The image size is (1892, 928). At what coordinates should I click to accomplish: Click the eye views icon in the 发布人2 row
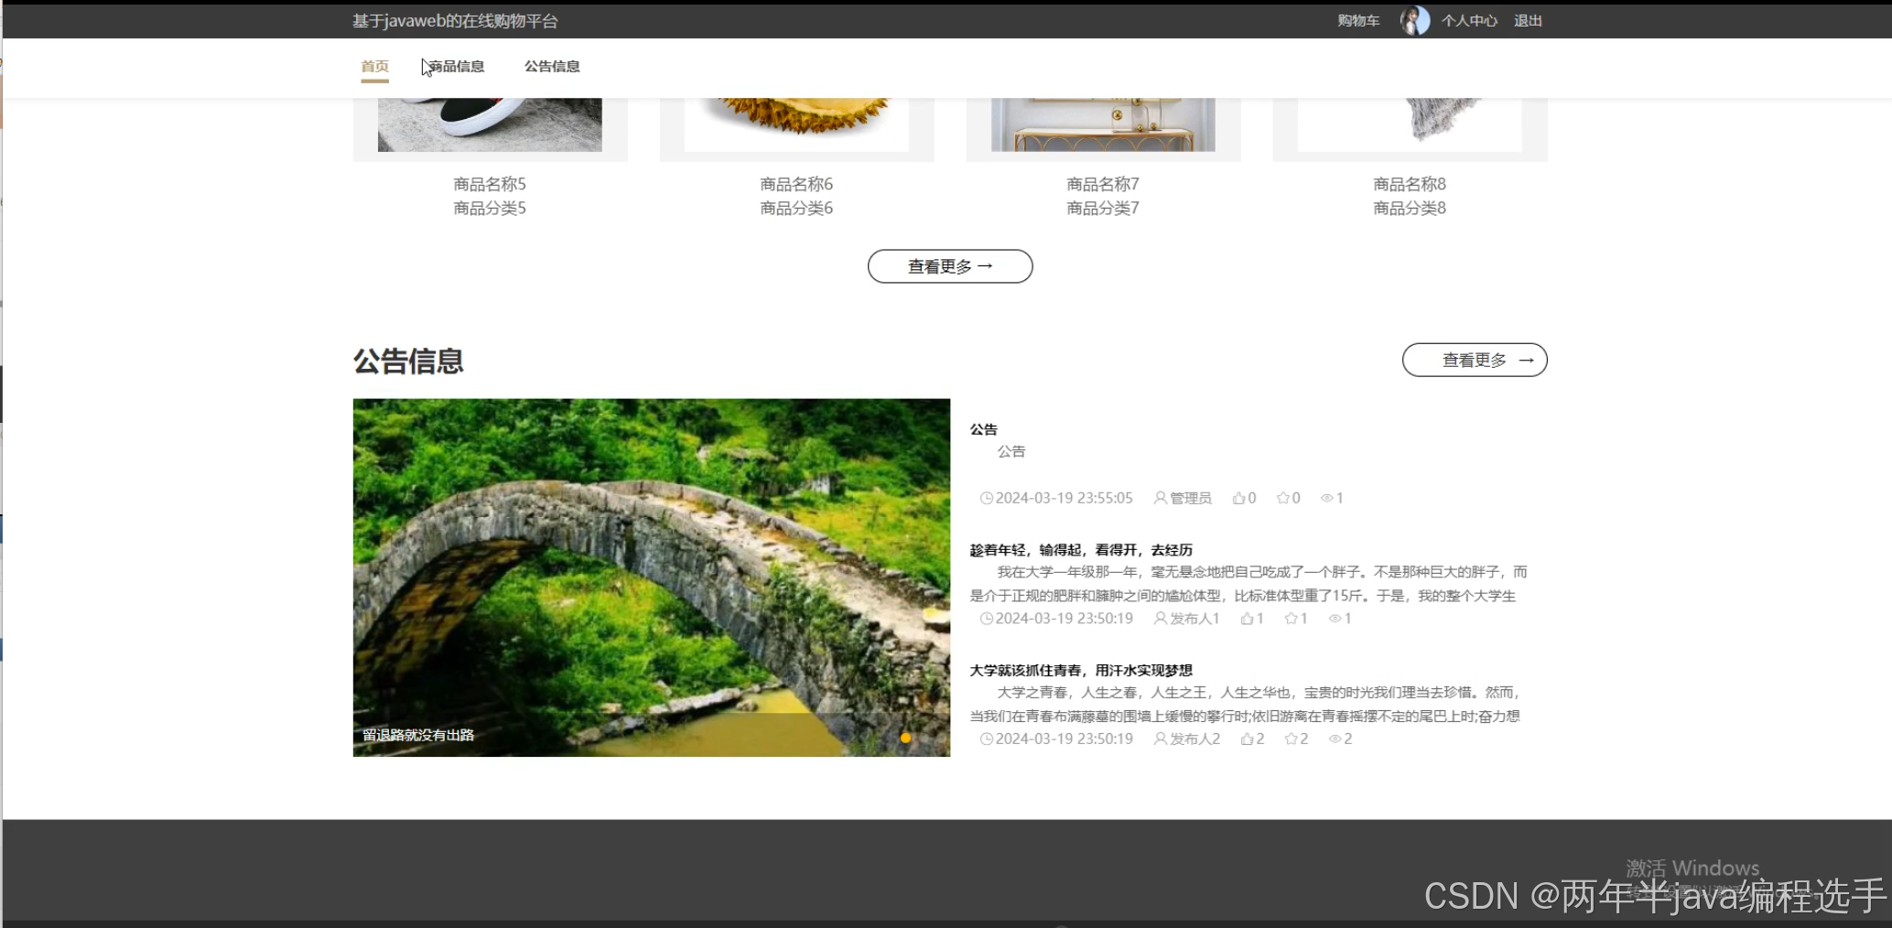point(1335,739)
